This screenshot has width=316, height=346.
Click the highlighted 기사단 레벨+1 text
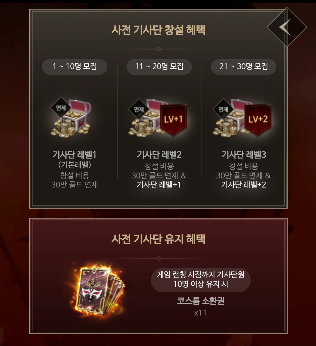click(159, 185)
